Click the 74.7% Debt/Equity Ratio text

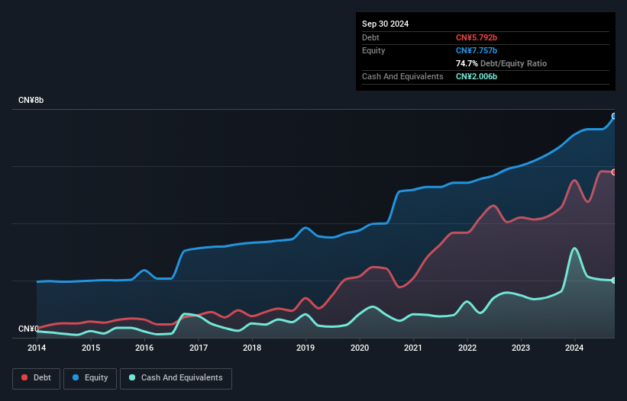(x=501, y=63)
